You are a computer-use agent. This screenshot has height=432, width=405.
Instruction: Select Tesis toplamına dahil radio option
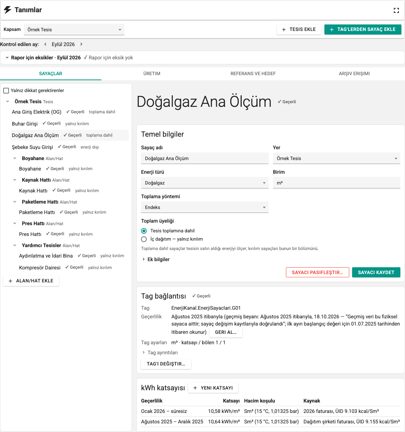click(144, 231)
